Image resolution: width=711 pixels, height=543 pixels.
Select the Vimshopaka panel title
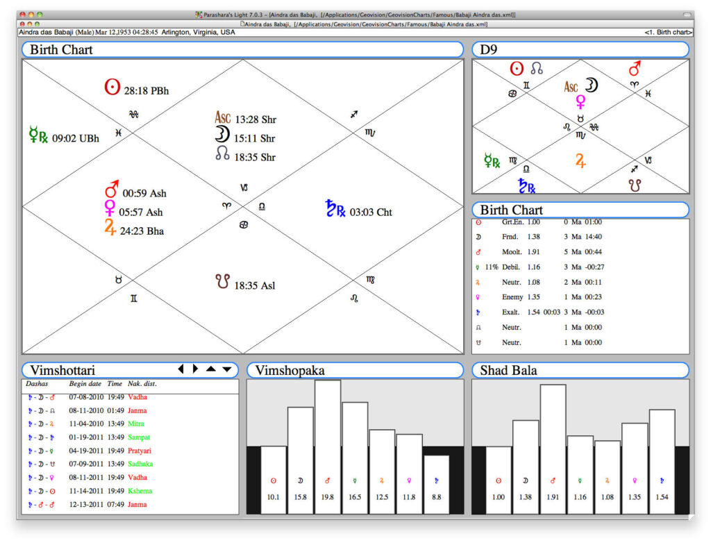click(x=290, y=370)
